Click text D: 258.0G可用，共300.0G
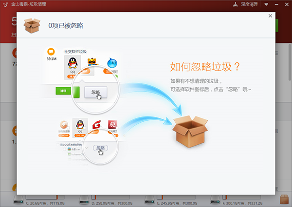Image resolution: width=292 pixels, height=207 pixels. pyautogui.click(x=112, y=203)
